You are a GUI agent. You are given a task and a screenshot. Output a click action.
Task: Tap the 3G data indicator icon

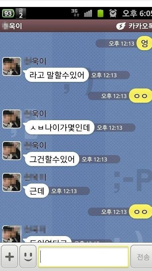click(75, 13)
